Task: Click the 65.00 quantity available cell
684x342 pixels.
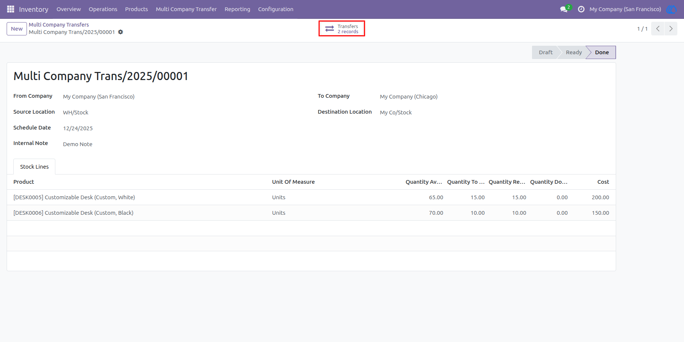Action: tap(436, 197)
